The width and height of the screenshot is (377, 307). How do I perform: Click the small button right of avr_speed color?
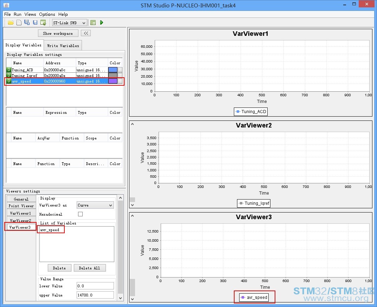[120, 81]
